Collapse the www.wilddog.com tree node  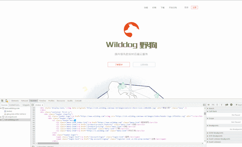coord(1,108)
